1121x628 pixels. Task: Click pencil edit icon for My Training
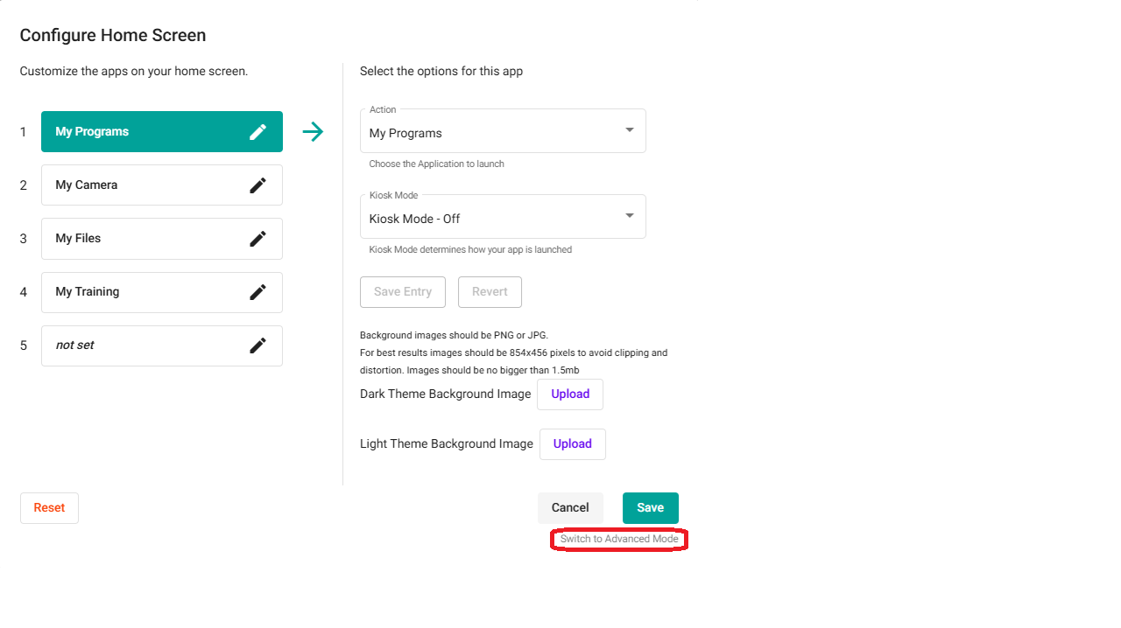pyautogui.click(x=257, y=292)
